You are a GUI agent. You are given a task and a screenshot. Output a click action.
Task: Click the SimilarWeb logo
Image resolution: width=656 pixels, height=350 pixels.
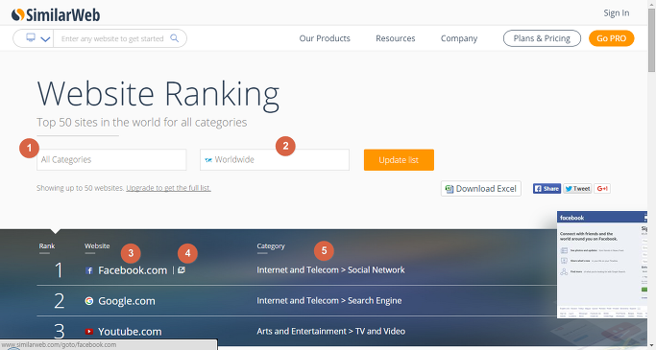tap(56, 15)
